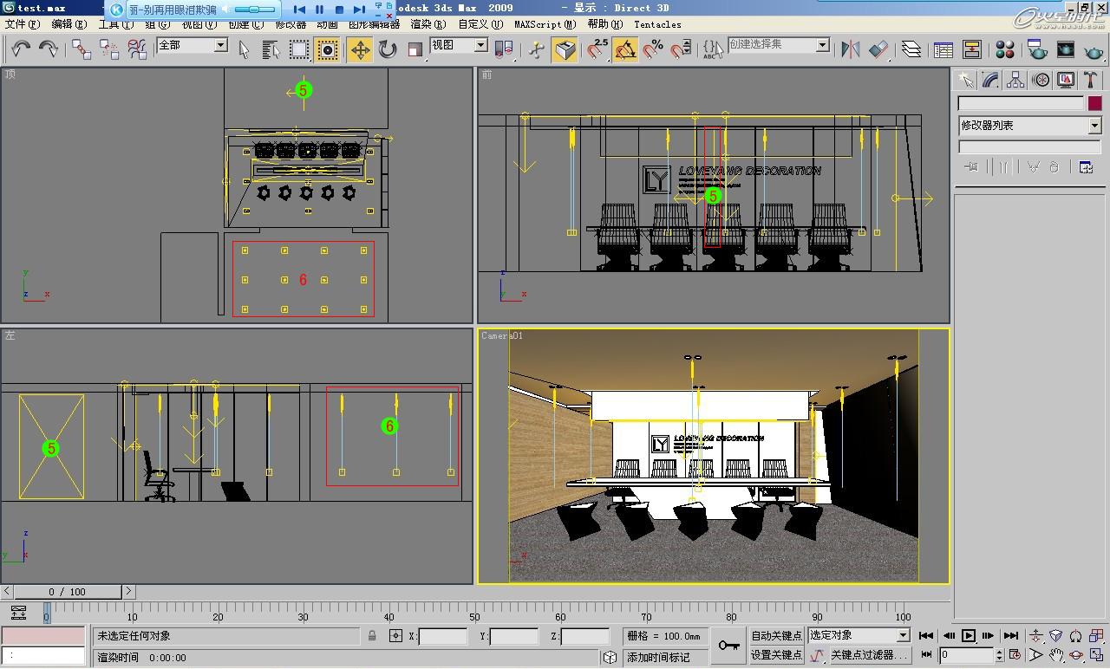Switch to Utilities hammer tab
This screenshot has height=669, width=1110.
click(x=1091, y=81)
